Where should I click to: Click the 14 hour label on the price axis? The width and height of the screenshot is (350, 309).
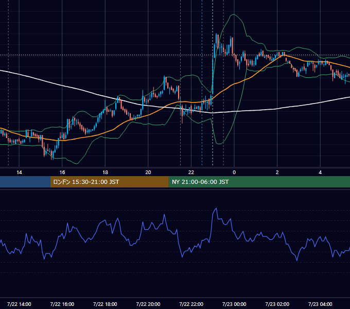(19, 173)
